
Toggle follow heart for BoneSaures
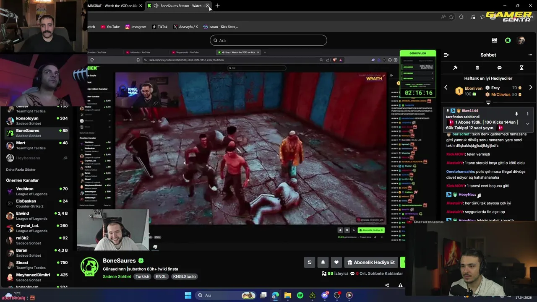336,262
